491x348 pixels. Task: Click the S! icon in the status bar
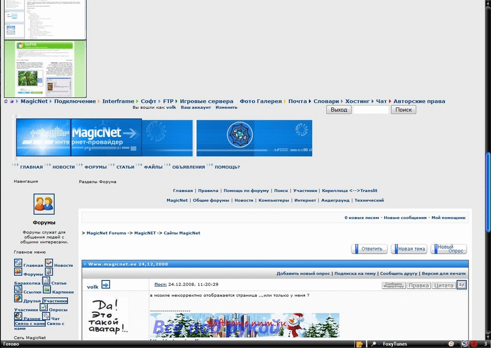click(x=465, y=344)
